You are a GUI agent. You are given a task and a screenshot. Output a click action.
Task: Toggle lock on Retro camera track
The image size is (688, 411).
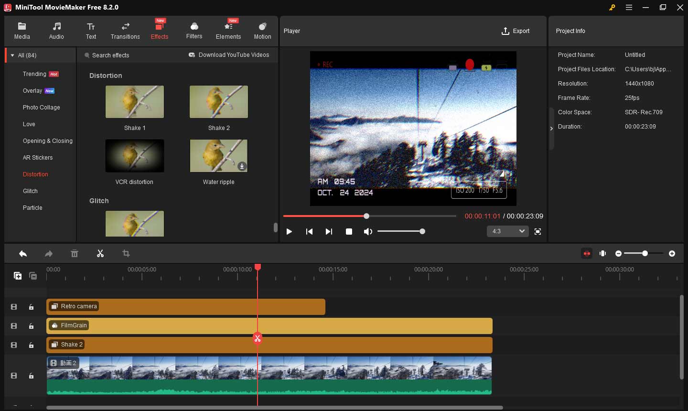[31, 307]
